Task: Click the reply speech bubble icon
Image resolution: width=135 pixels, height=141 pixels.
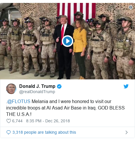Action: pos(8,132)
